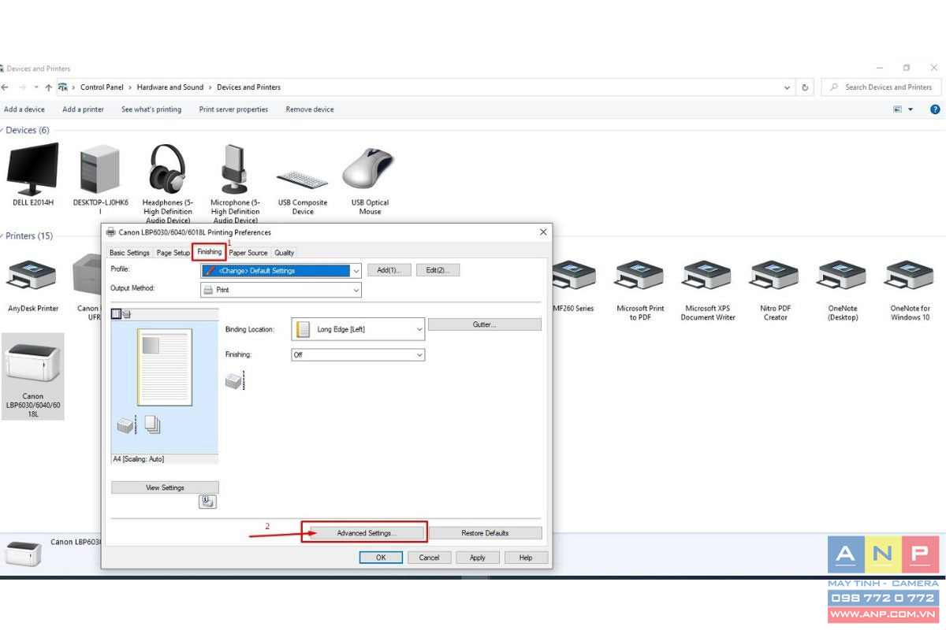This screenshot has height=630, width=946.
Task: Open Advanced Settings...
Action: click(x=367, y=533)
